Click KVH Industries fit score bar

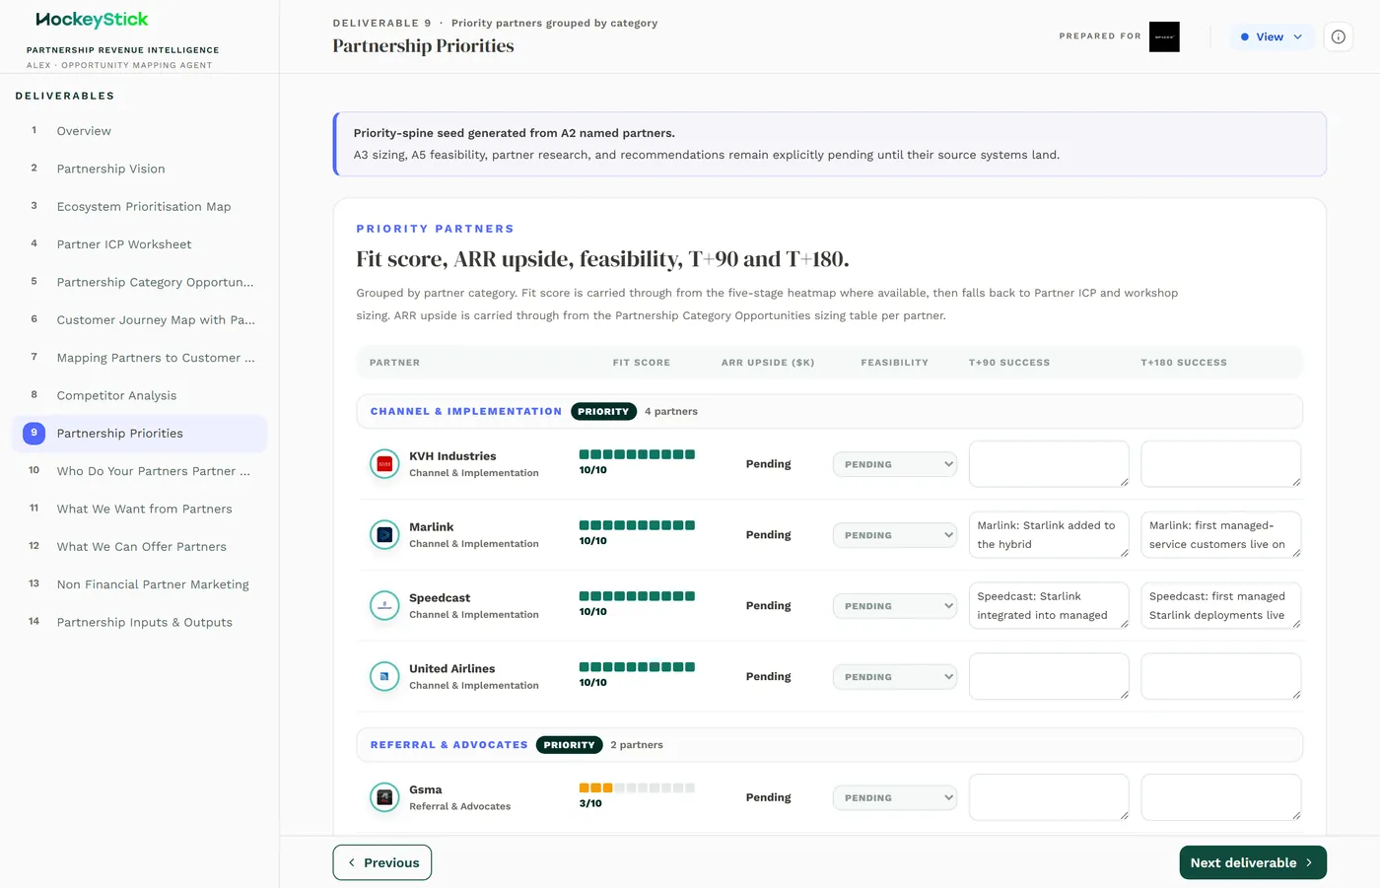637,454
